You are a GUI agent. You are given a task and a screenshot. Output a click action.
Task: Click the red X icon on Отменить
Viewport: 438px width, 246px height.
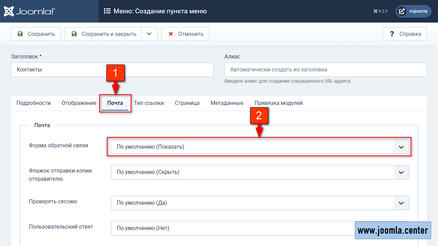171,34
